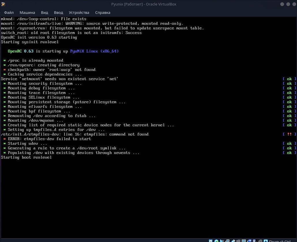297x242 pixels.
Task: Click the middle gray window control button
Action: click(x=288, y=4)
